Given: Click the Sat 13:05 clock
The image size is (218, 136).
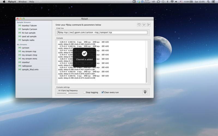Looking at the screenshot, I should click(199, 2).
